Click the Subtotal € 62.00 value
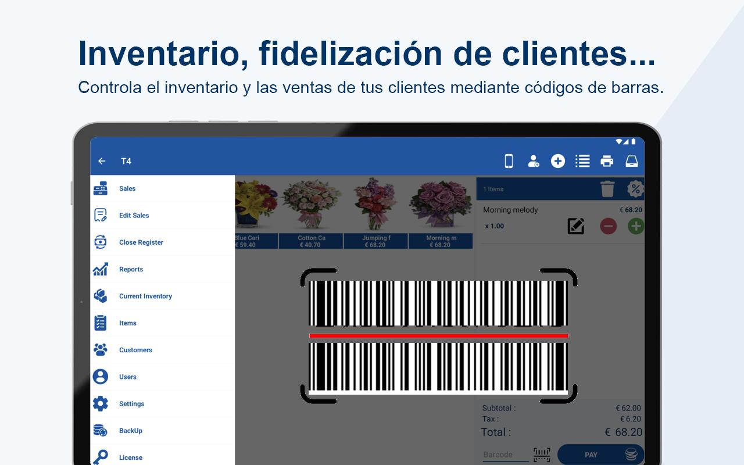The height and width of the screenshot is (465, 744). 628,408
